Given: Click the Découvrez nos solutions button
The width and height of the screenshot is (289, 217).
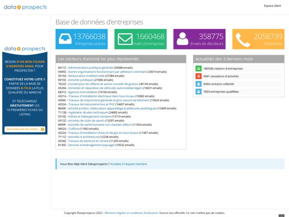Looking at the screenshot, I should (x=25, y=129).
